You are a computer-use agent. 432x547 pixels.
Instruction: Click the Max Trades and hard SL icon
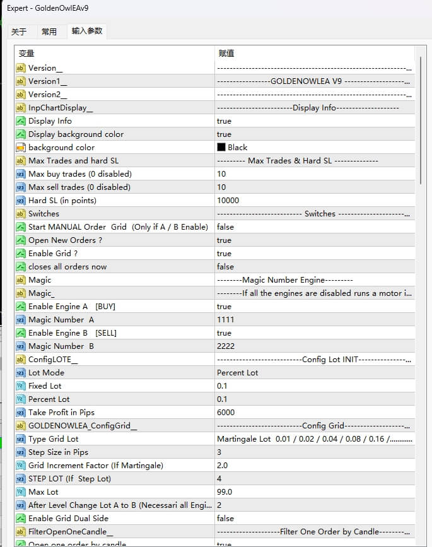[21, 161]
